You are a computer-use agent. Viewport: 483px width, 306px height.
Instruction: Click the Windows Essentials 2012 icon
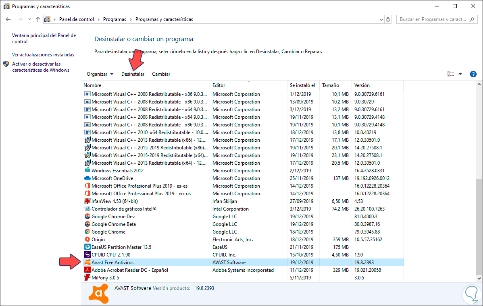click(x=87, y=170)
